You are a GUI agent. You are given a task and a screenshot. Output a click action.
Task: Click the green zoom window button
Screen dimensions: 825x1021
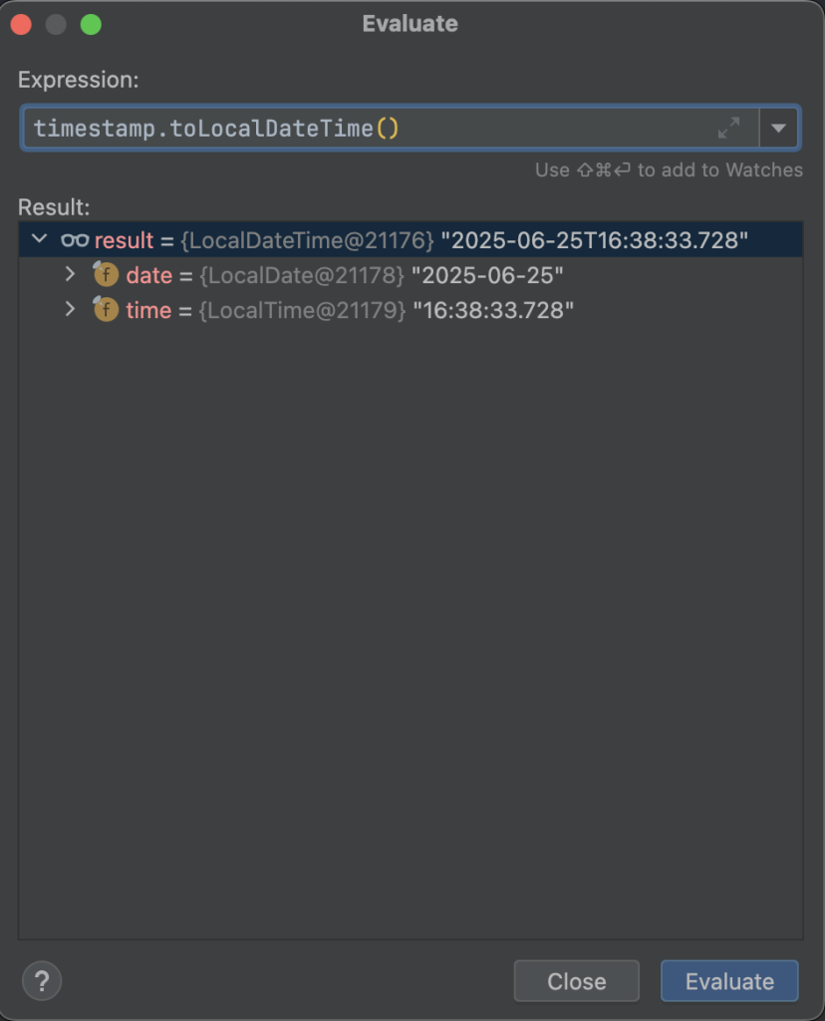(91, 25)
